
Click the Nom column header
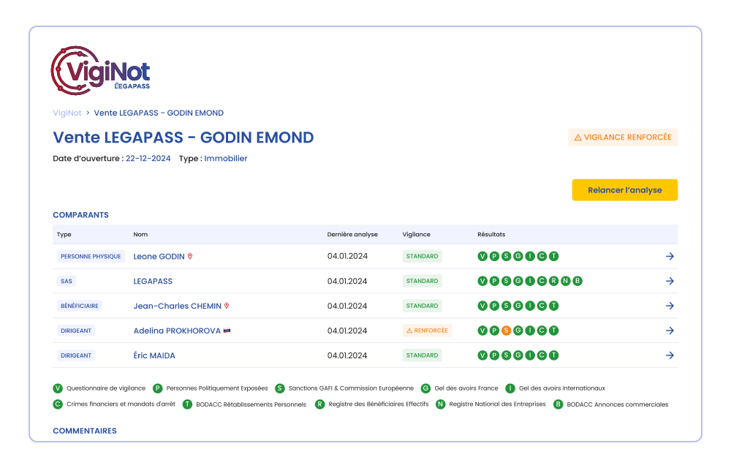tap(140, 235)
